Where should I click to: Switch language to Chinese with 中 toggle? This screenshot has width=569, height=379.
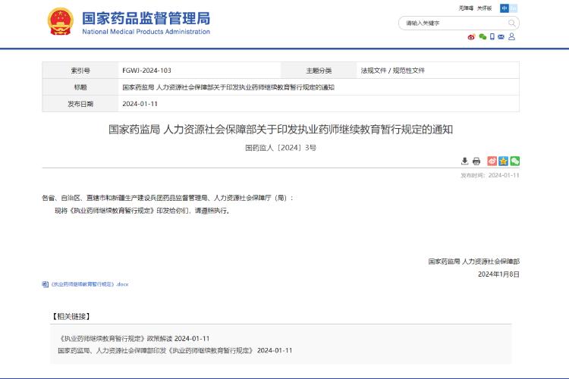coord(504,8)
